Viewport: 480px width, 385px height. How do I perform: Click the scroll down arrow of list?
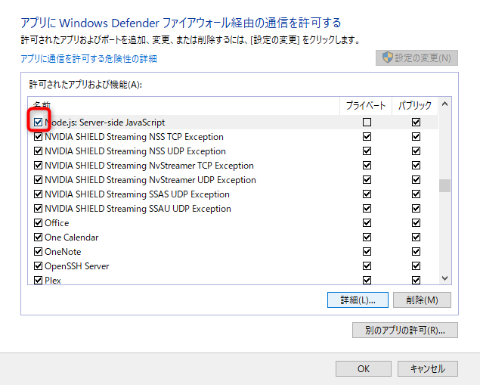point(444,278)
